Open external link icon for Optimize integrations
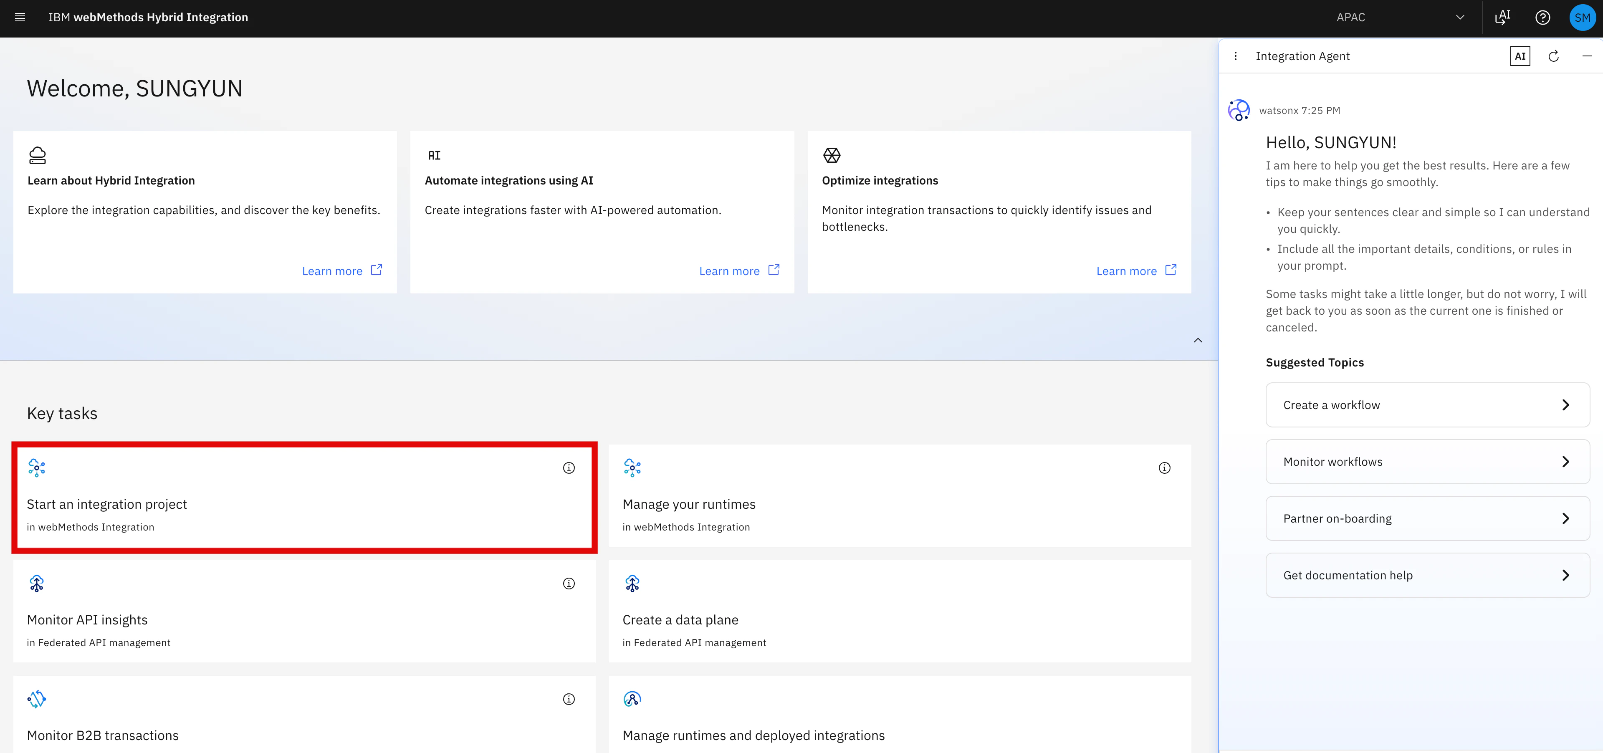1603x753 pixels. tap(1171, 270)
